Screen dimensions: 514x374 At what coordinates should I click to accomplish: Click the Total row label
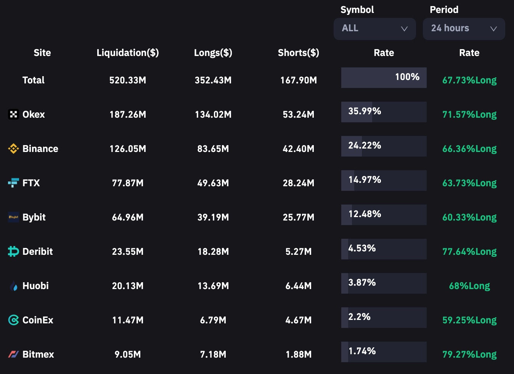[34, 80]
